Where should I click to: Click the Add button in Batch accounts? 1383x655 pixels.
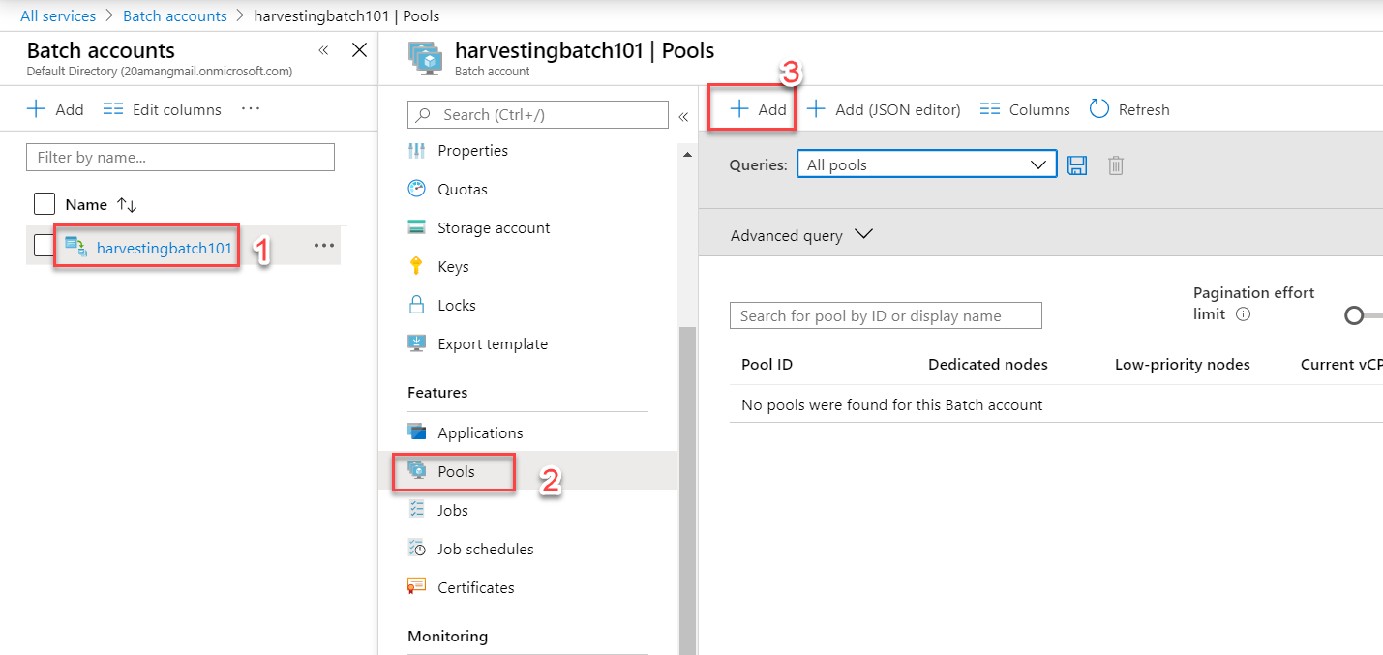(x=55, y=109)
